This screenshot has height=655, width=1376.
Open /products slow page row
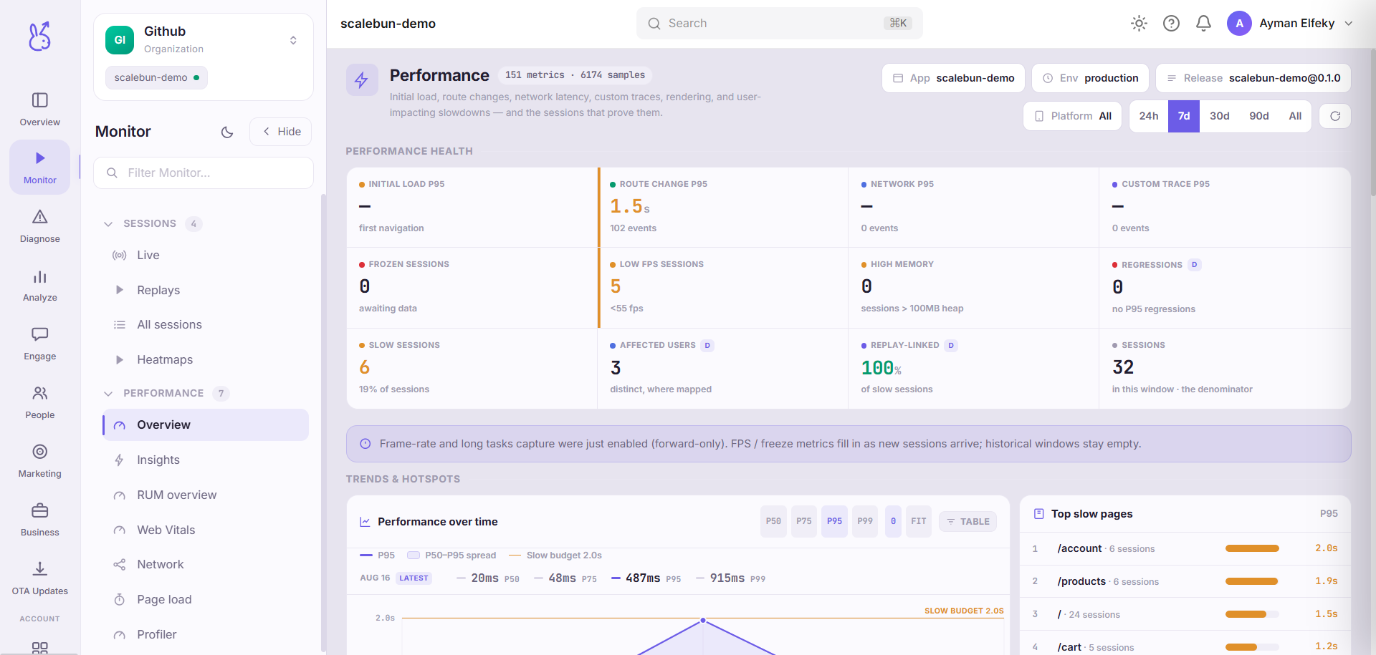click(x=1185, y=581)
